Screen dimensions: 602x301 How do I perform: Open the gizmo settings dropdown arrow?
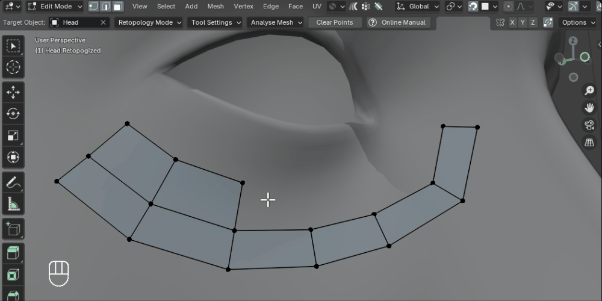(585, 7)
